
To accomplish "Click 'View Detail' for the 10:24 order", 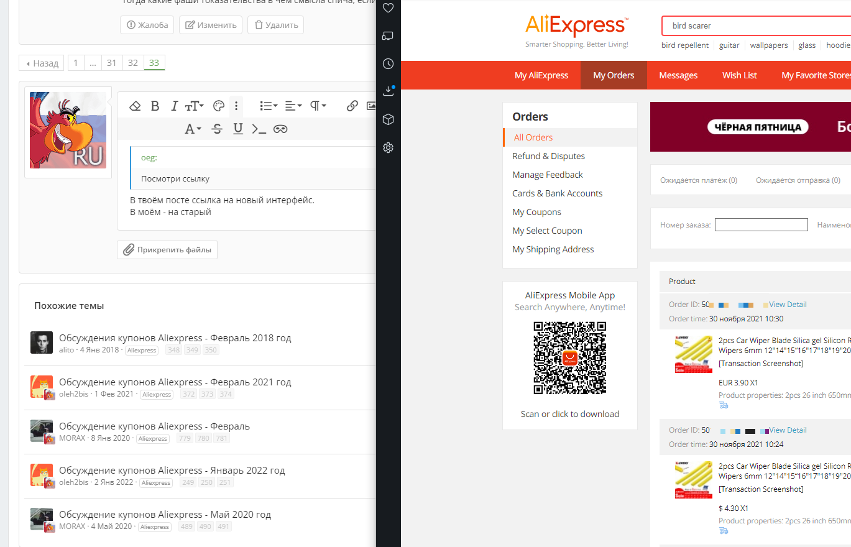I will pyautogui.click(x=788, y=430).
